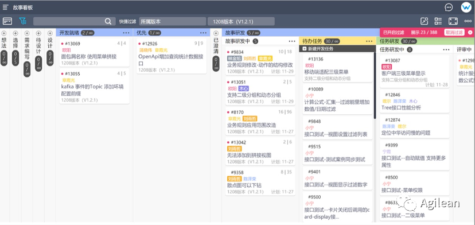Open card #13069 面包屑名称 使用菜单拼接
475x225 pixels.
(94, 52)
